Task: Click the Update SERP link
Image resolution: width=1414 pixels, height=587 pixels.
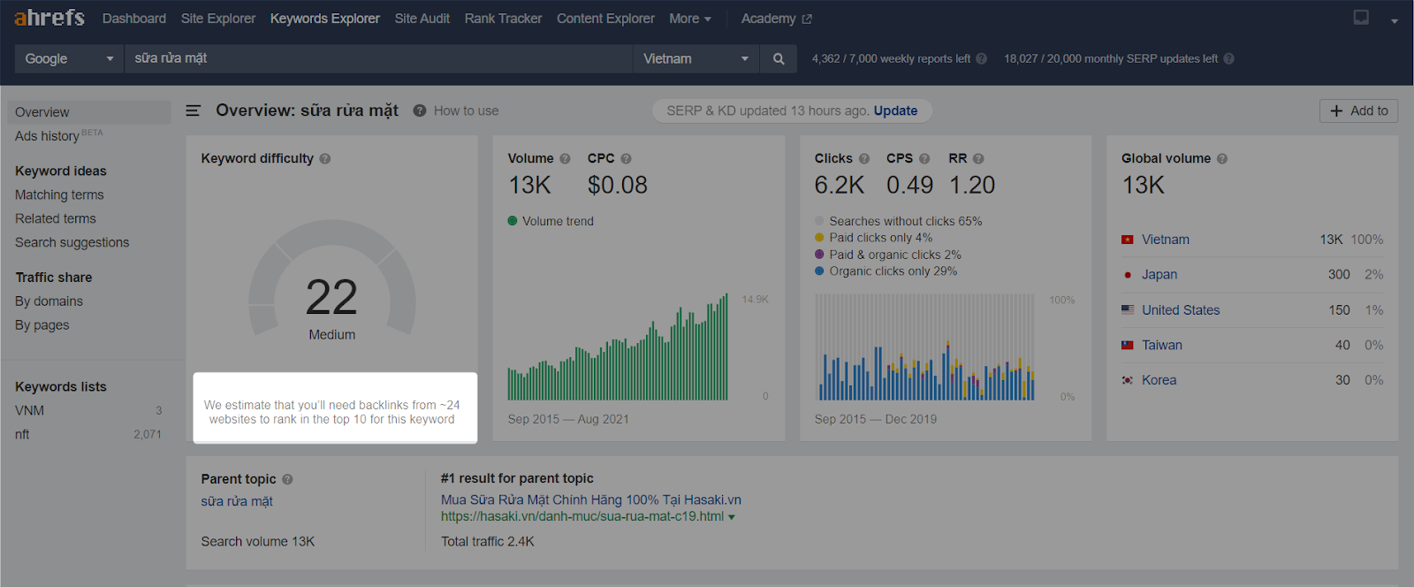Action: coord(896,111)
